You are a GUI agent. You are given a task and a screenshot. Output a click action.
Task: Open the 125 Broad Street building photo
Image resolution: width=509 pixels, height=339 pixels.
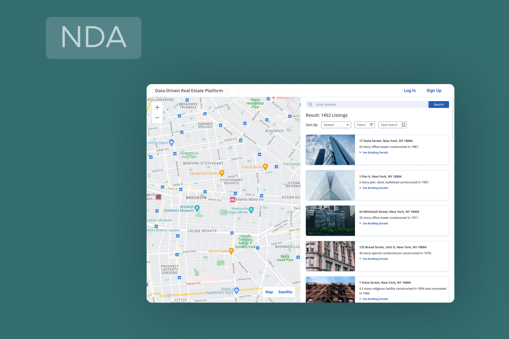coord(330,256)
